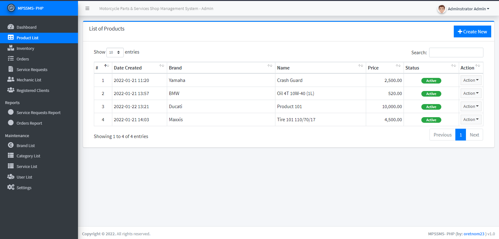Open Action dropdown for Product 101
The image size is (499, 239).
pos(471,107)
